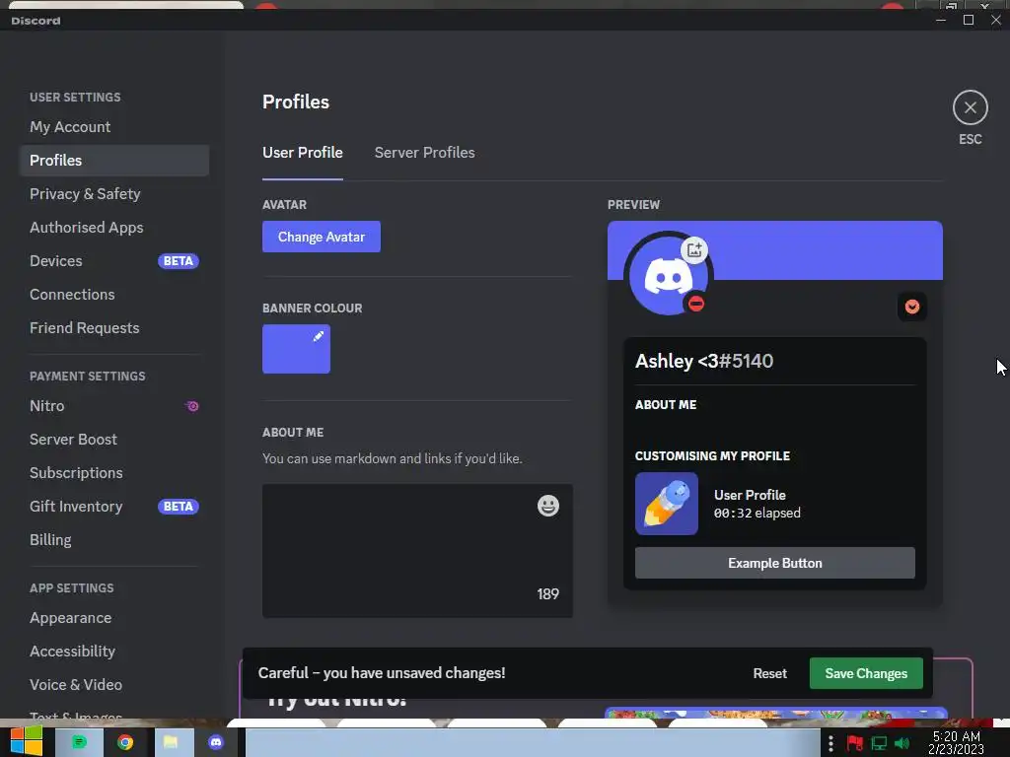Click the 00:32 elapsed text

757,513
